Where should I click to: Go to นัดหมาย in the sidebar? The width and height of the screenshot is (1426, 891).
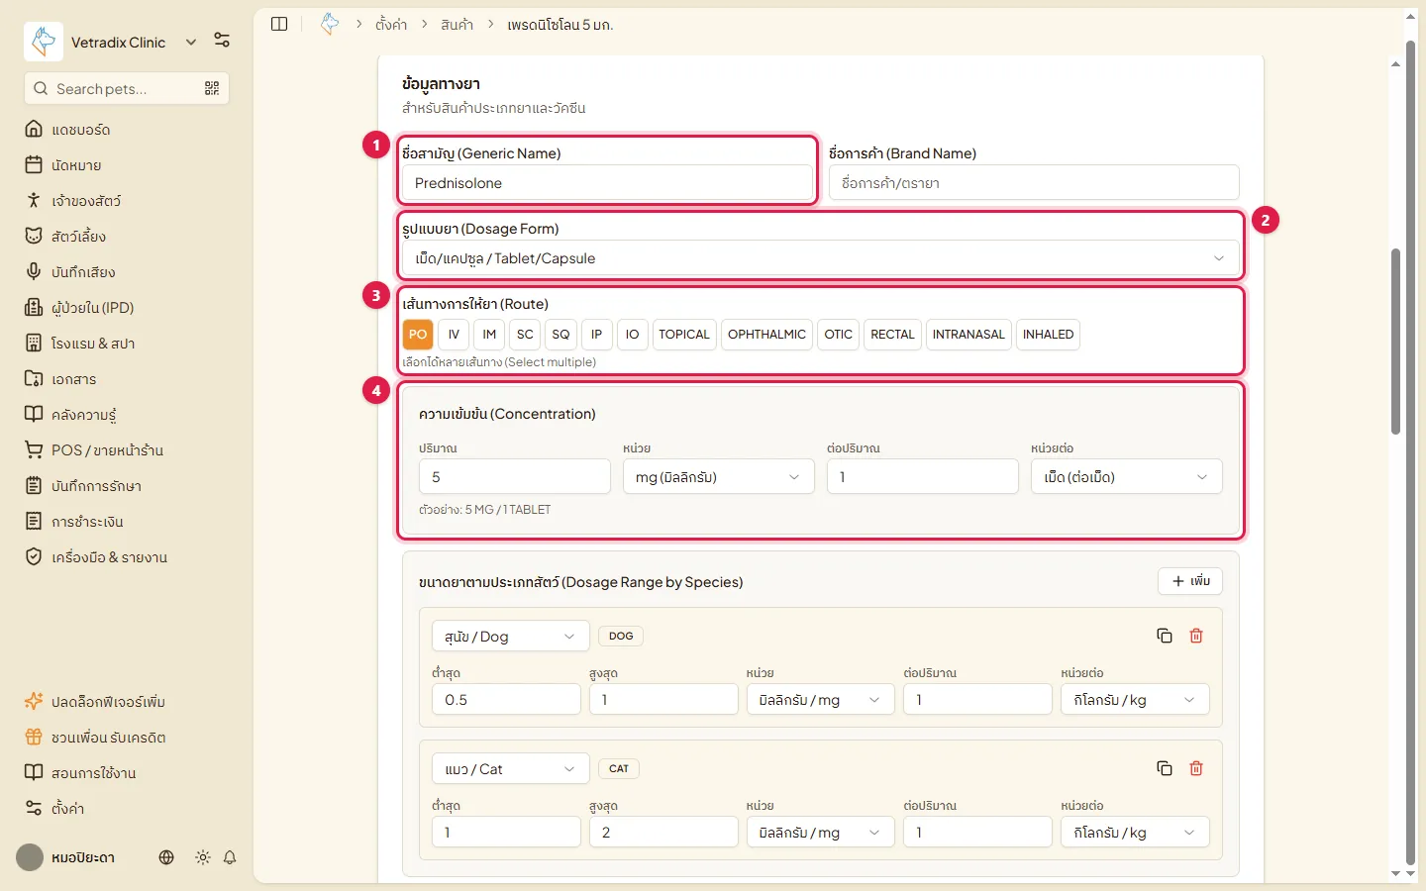[127, 165]
